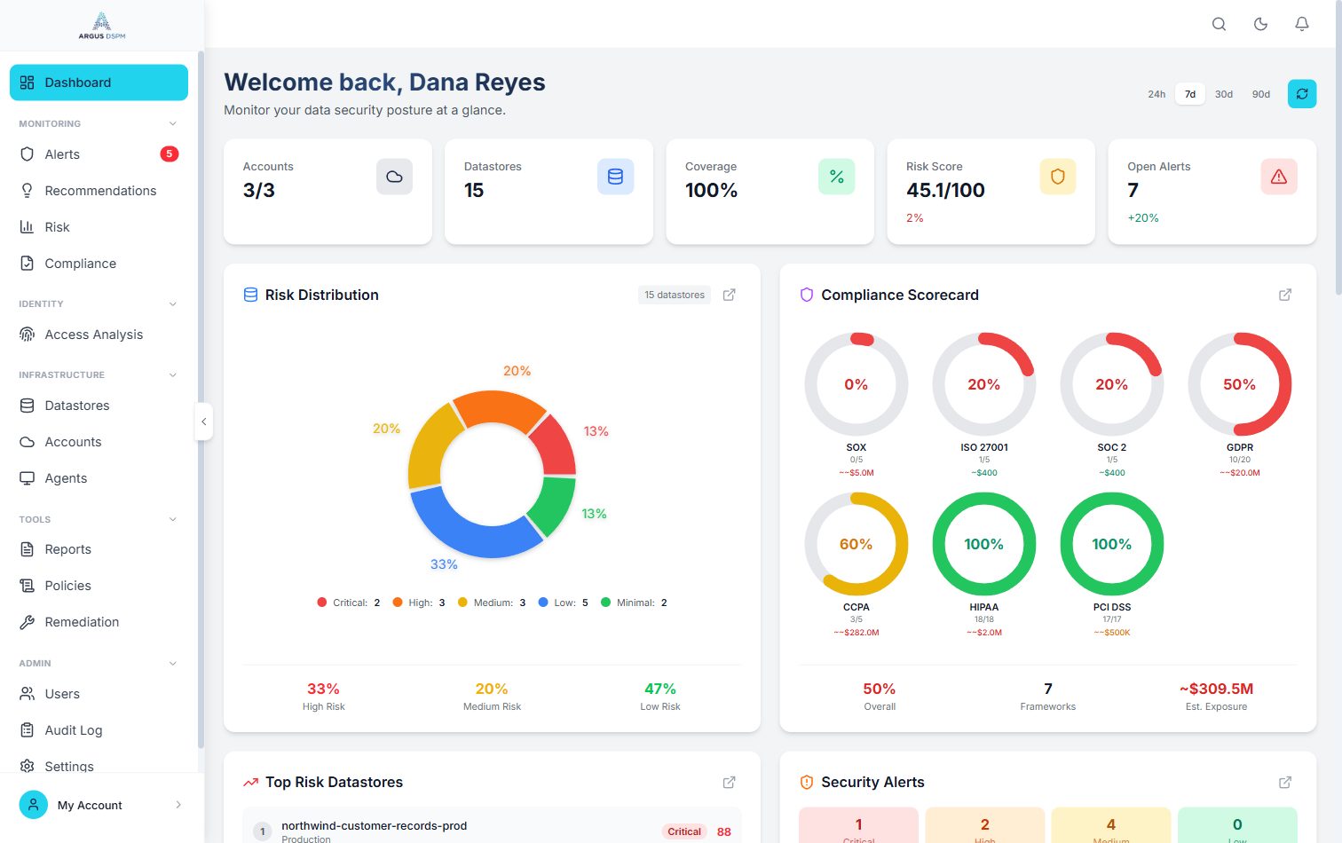Open Compliance Scorecard external link icon
This screenshot has width=1342, height=843.
[x=1285, y=295]
